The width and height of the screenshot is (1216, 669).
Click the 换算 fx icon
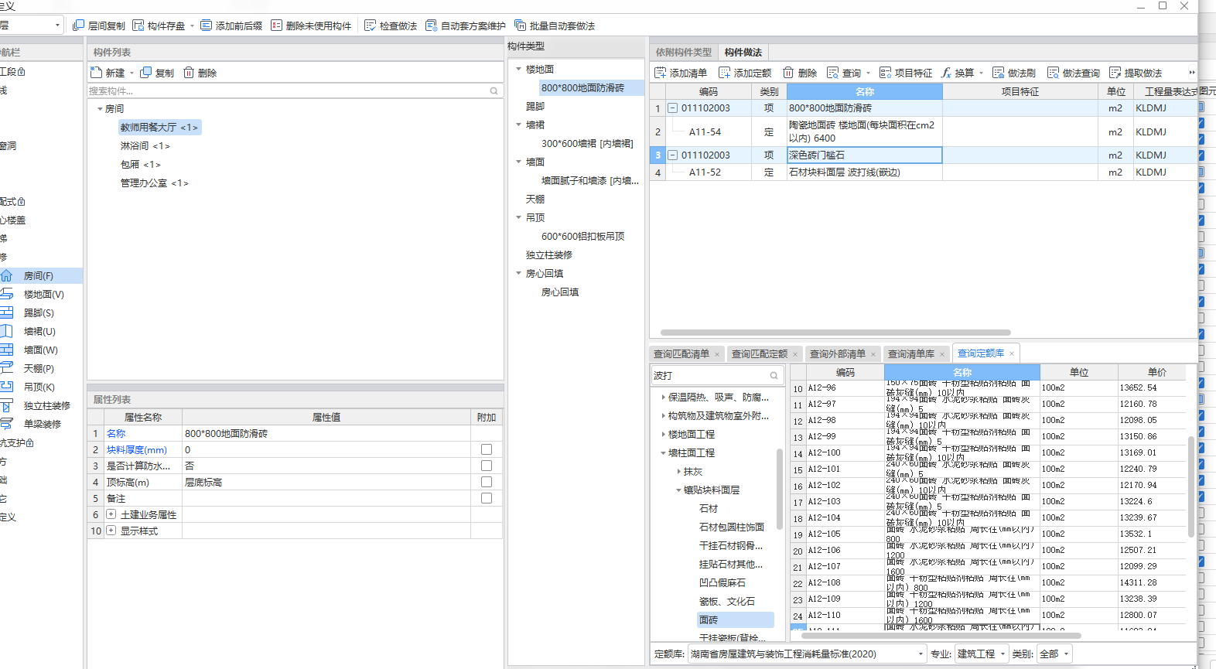click(x=946, y=73)
